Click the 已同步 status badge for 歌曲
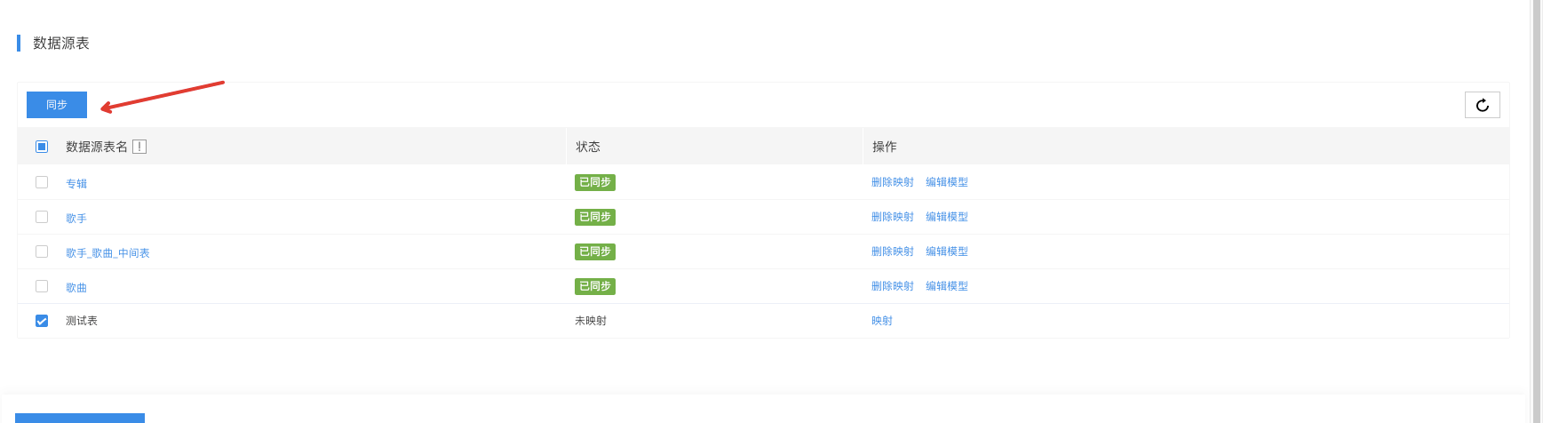 point(594,286)
